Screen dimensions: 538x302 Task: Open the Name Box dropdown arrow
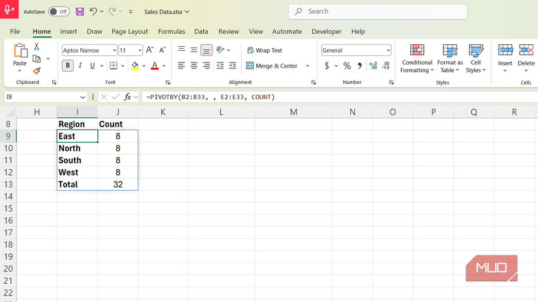82,97
